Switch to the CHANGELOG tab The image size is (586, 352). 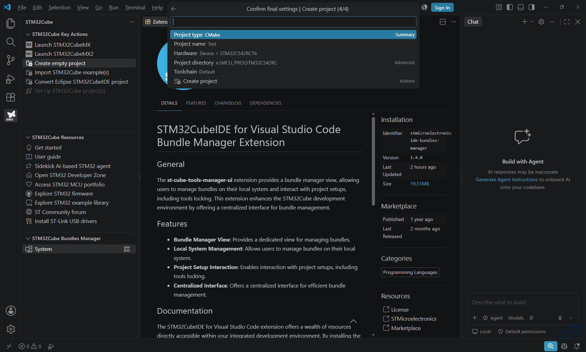[x=228, y=103]
